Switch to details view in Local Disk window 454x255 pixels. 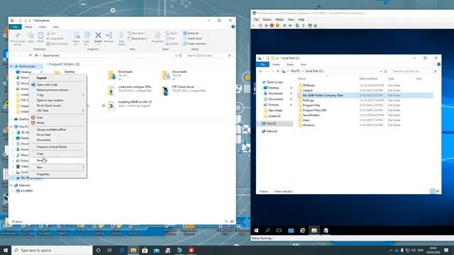433,191
